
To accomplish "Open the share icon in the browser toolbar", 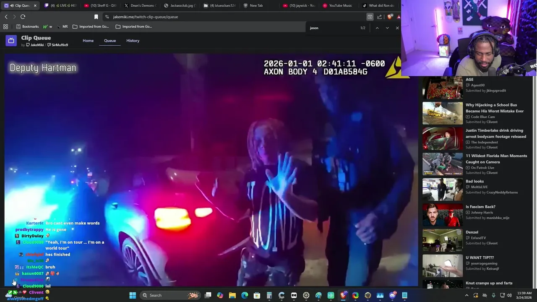I will (379, 17).
